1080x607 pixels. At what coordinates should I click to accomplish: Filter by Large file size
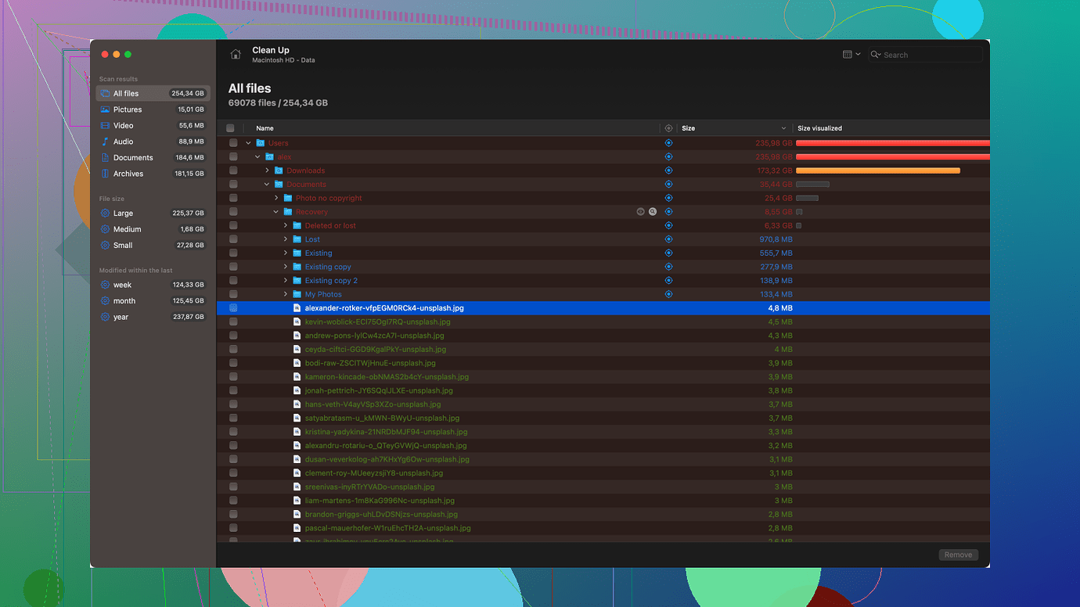tap(123, 213)
